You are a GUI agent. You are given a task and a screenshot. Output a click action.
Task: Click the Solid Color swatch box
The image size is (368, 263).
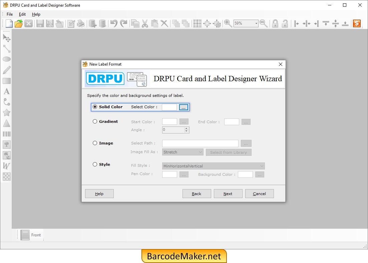point(169,107)
